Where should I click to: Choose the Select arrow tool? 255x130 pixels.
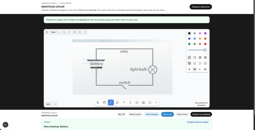coord(98,103)
